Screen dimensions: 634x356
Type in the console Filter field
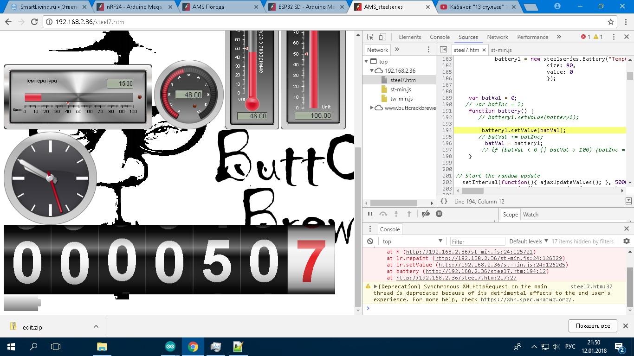click(x=478, y=242)
